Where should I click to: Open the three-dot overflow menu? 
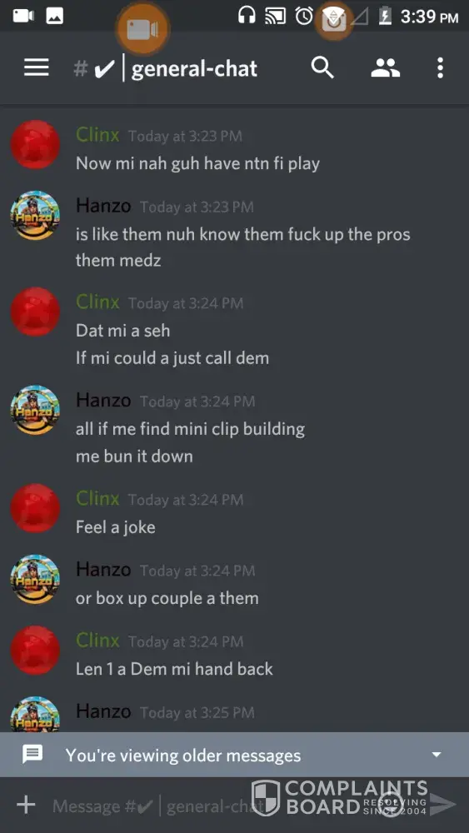coord(440,68)
